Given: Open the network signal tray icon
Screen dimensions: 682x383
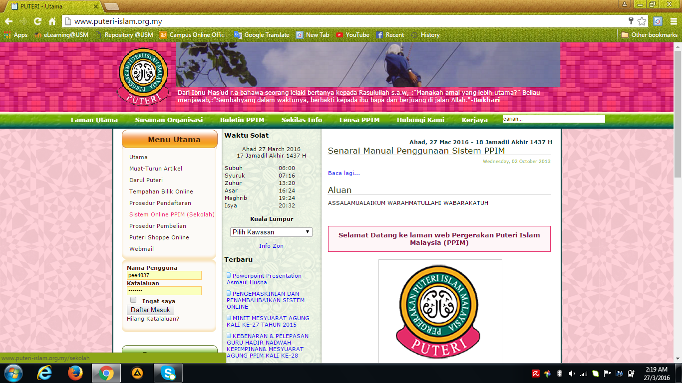Looking at the screenshot, I should (584, 373).
